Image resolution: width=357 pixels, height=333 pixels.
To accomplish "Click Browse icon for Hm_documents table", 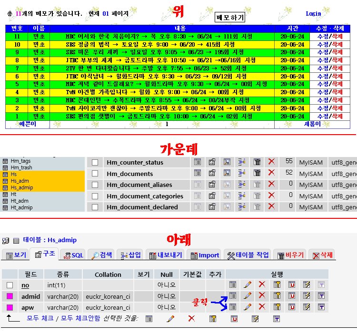I will (198, 173).
